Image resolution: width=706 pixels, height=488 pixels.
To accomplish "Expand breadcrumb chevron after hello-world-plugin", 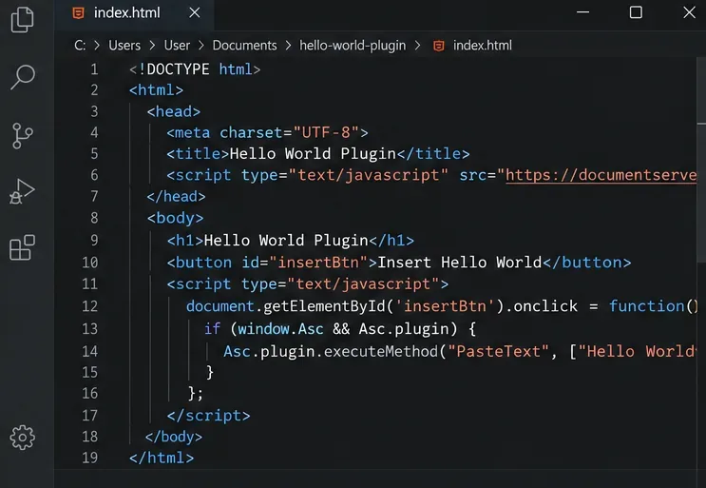I will click(417, 46).
